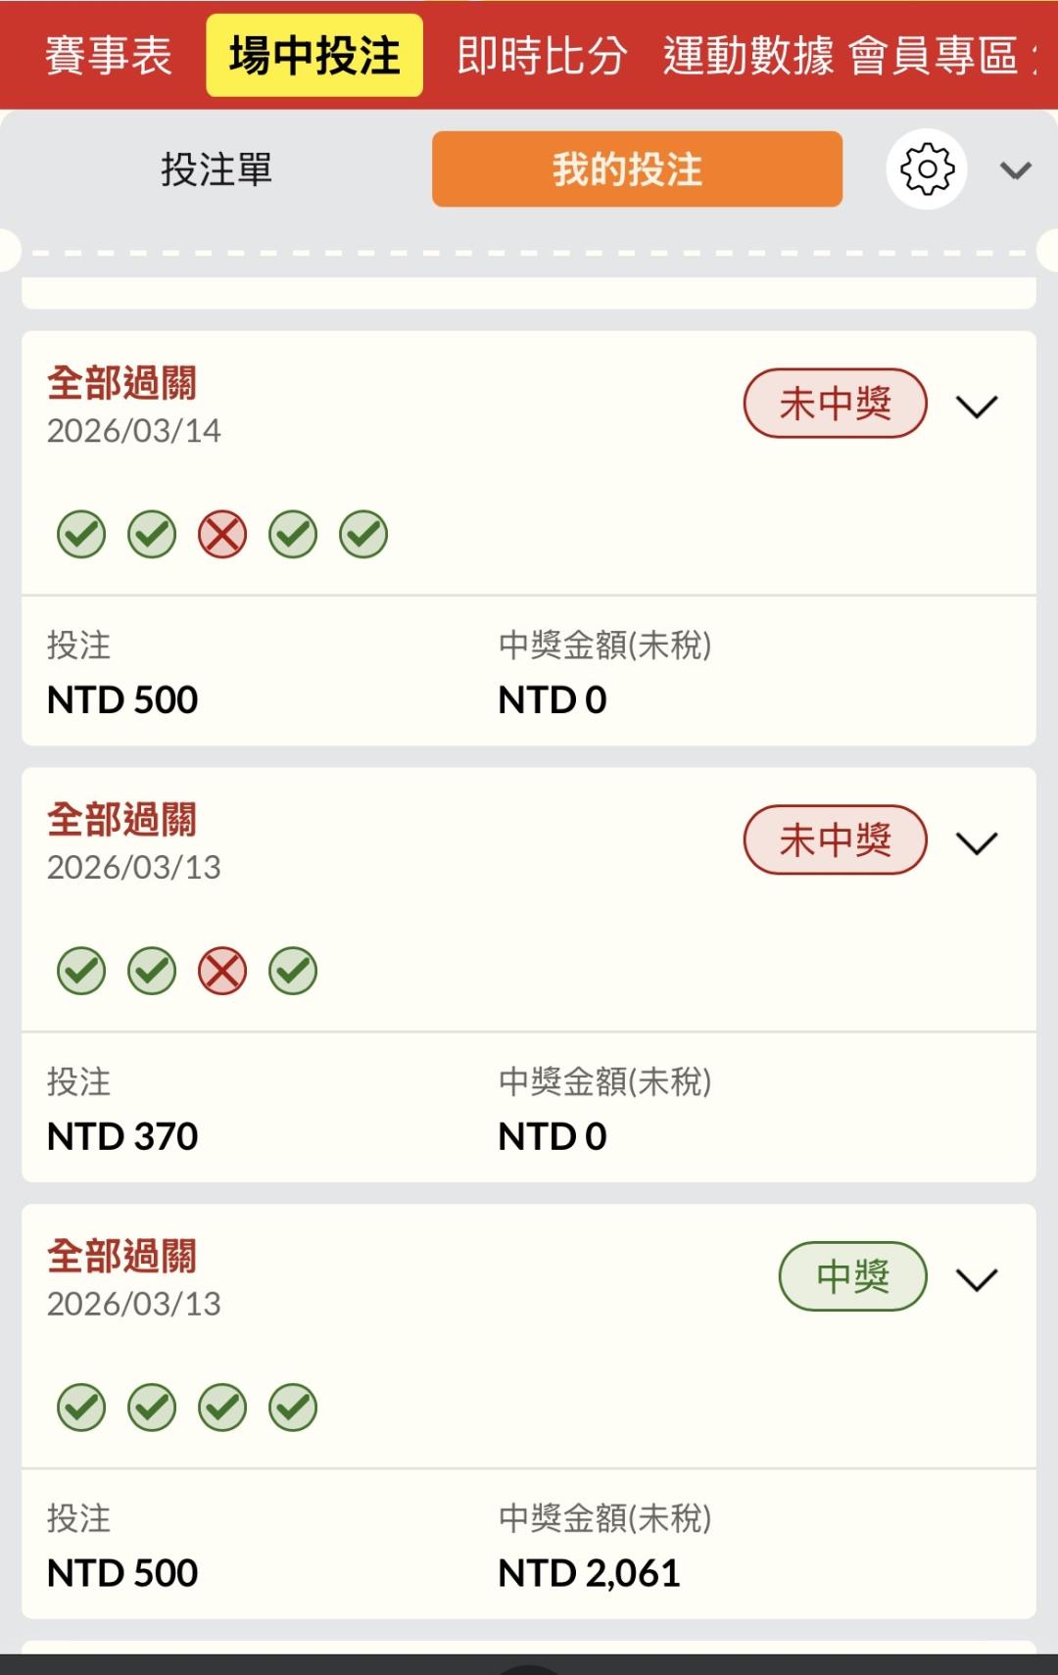Open the 賽事表 menu item
1058x1675 pixels.
click(x=108, y=56)
